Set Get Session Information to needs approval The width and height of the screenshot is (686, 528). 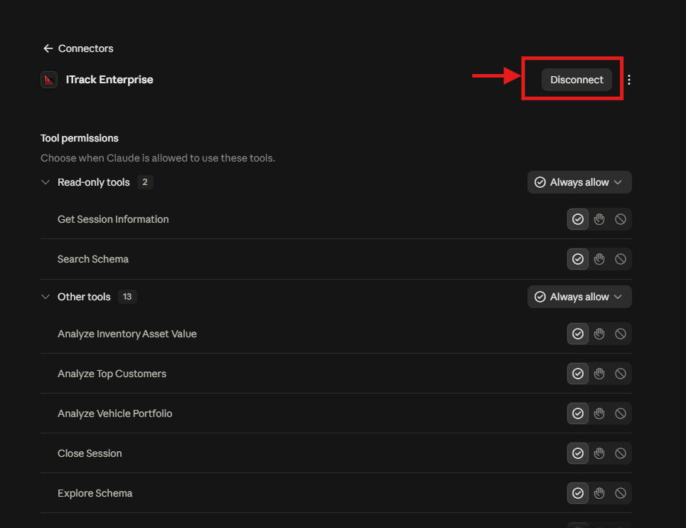coord(599,219)
